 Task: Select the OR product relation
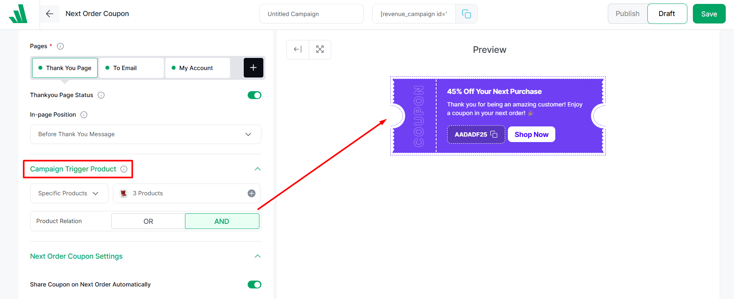click(148, 221)
